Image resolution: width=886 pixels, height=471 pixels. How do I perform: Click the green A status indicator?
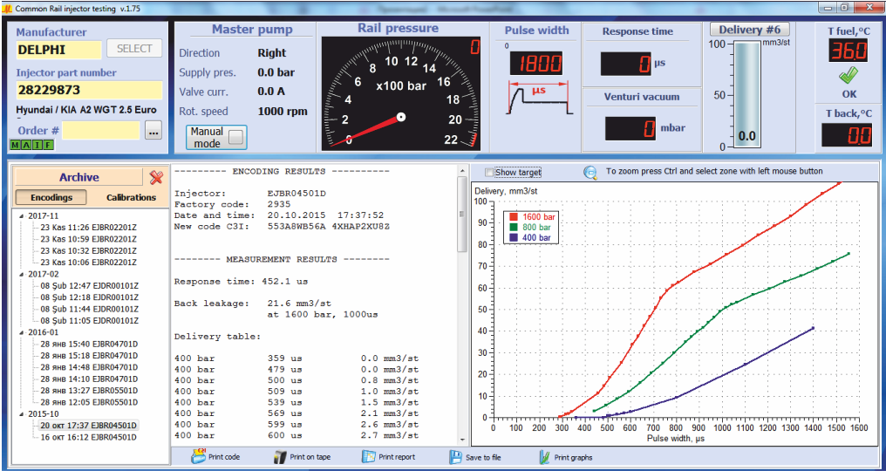26,146
